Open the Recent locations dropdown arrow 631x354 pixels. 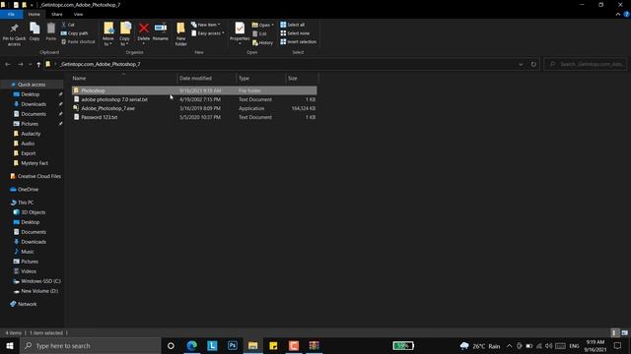[30, 64]
